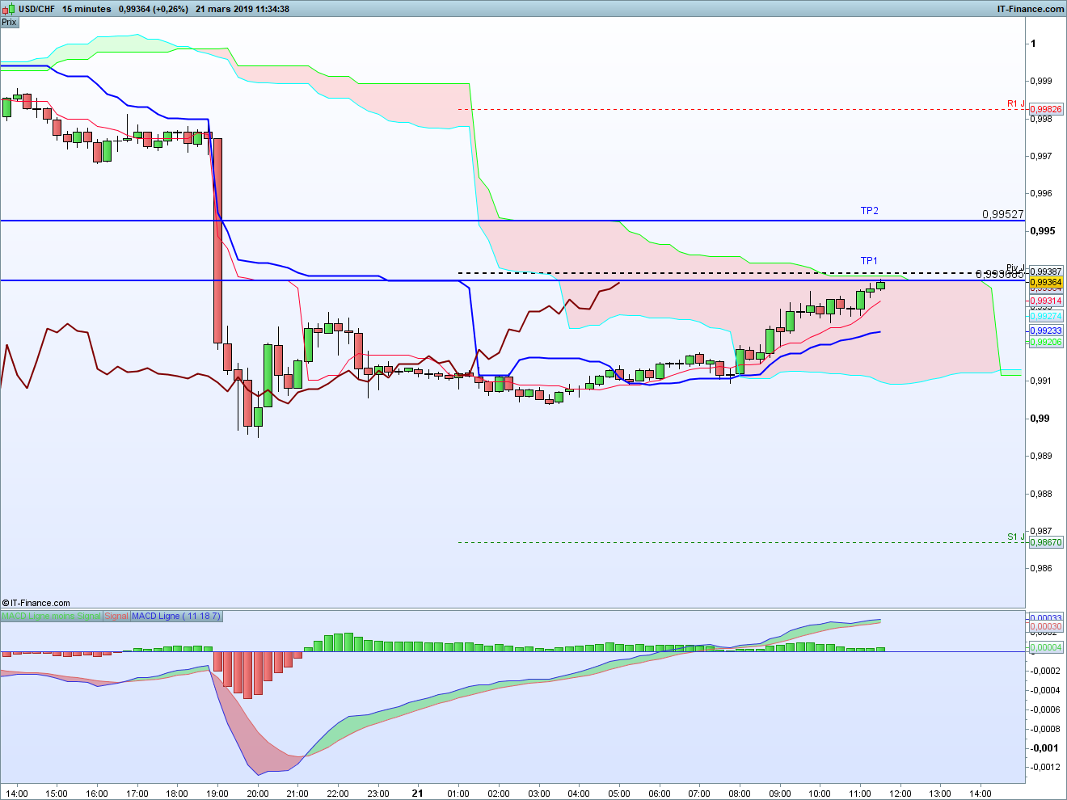This screenshot has width=1067, height=800.
Task: Select the red Signal indicator label
Action: [x=116, y=616]
